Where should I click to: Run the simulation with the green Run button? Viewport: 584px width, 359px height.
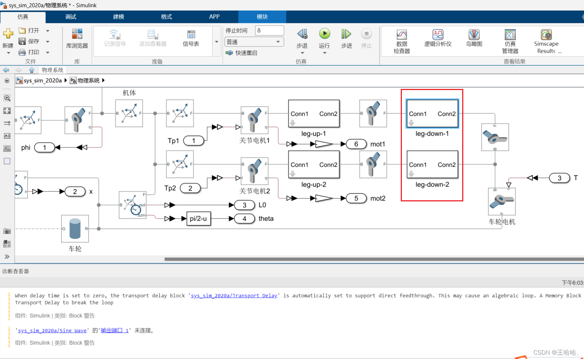point(325,34)
